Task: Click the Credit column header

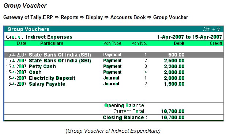Action: coord(216,43)
